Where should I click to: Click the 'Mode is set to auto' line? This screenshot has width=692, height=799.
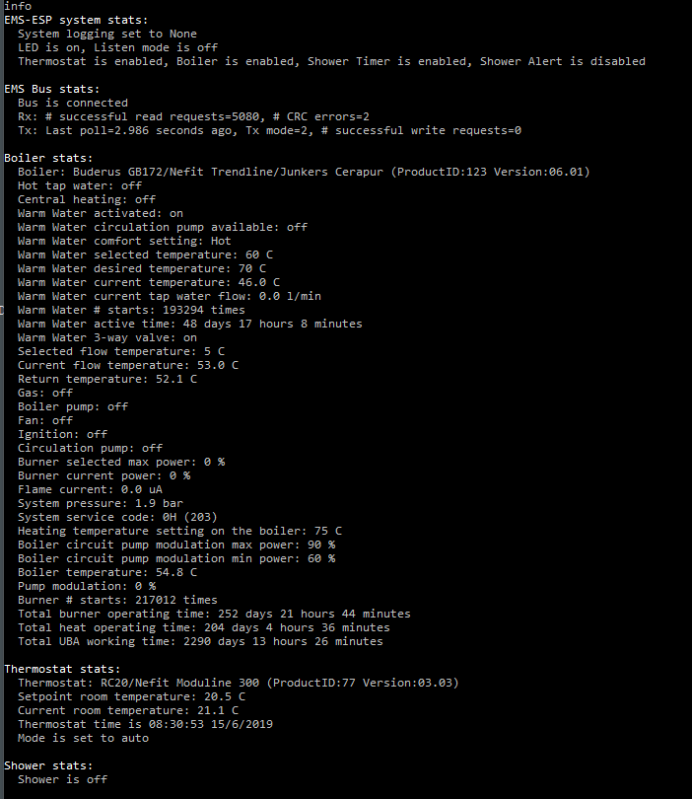(x=83, y=738)
